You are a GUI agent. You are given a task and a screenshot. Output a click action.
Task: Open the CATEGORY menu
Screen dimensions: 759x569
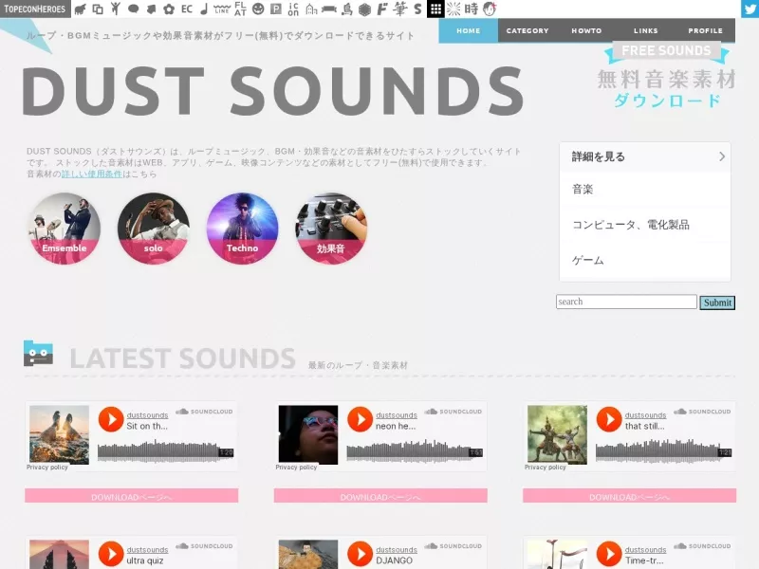point(528,30)
